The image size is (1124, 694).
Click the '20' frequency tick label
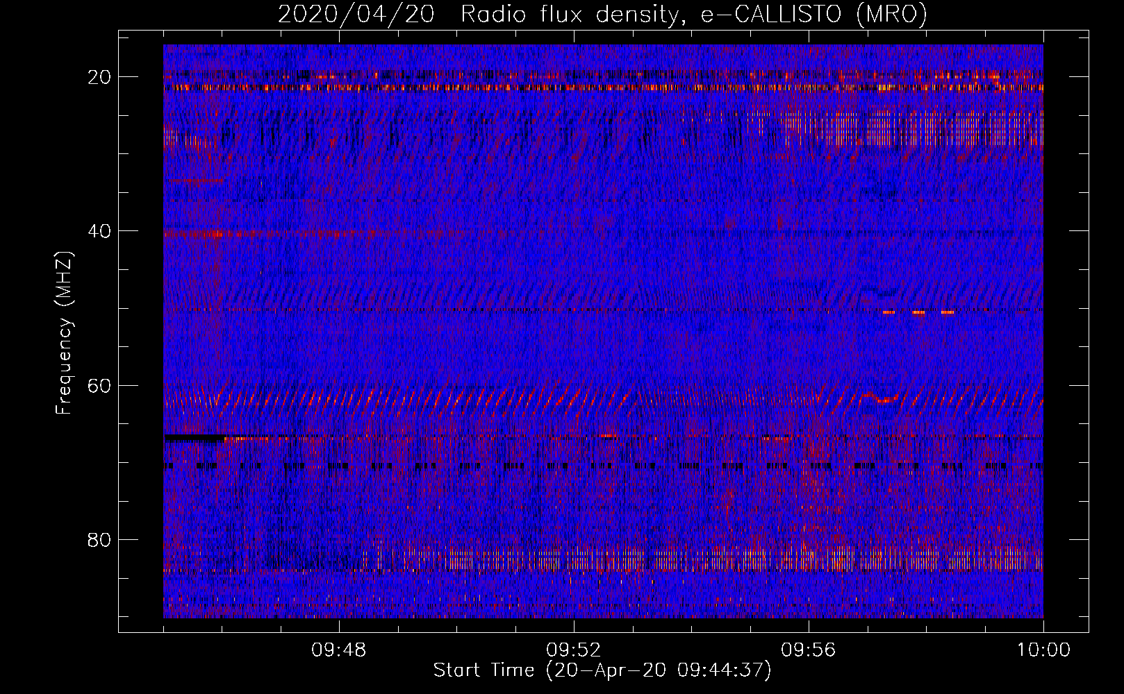[100, 77]
